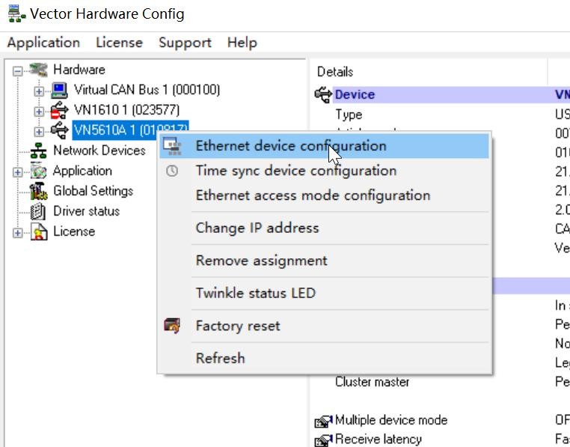Click the Virtual CAN Bus 1 device icon
This screenshot has height=447, width=570.
click(x=59, y=91)
